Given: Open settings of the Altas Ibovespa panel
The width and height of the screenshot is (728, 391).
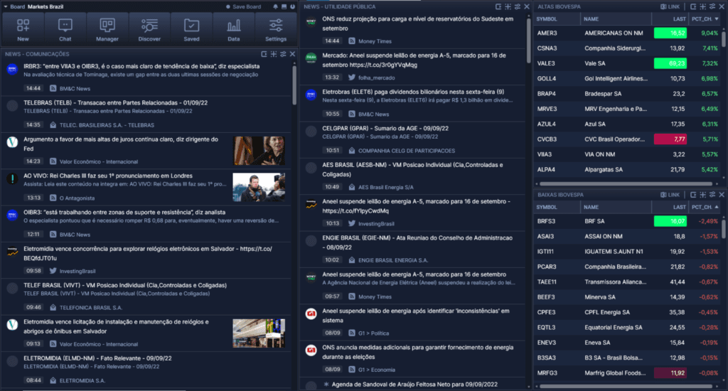Looking at the screenshot, I should 712,6.
